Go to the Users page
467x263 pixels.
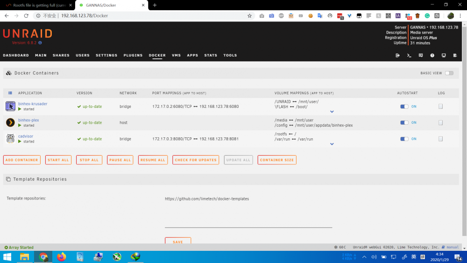[83, 56]
